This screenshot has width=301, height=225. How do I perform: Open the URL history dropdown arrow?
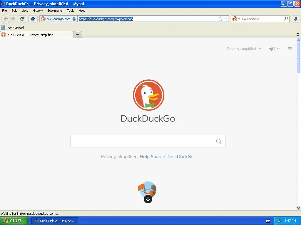(x=226, y=19)
